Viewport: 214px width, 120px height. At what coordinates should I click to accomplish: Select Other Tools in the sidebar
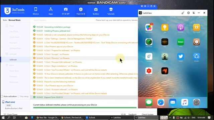[x=14, y=71]
